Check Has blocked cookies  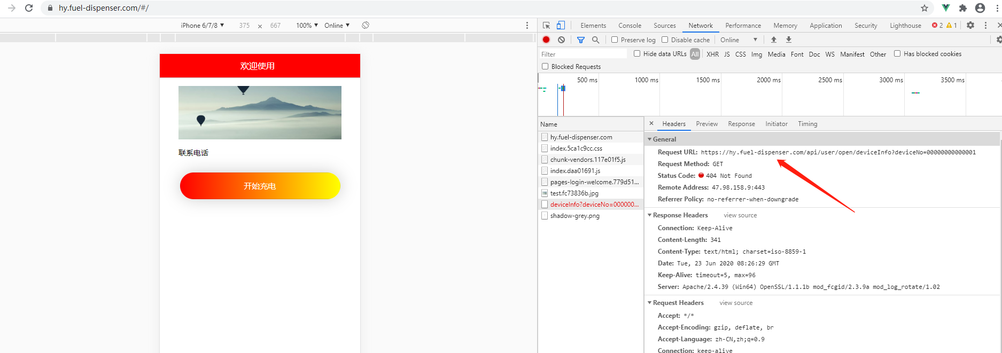tap(897, 53)
